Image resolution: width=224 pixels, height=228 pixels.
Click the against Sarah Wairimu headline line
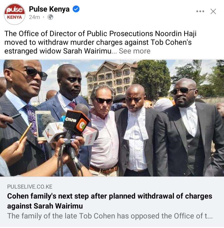point(45,206)
